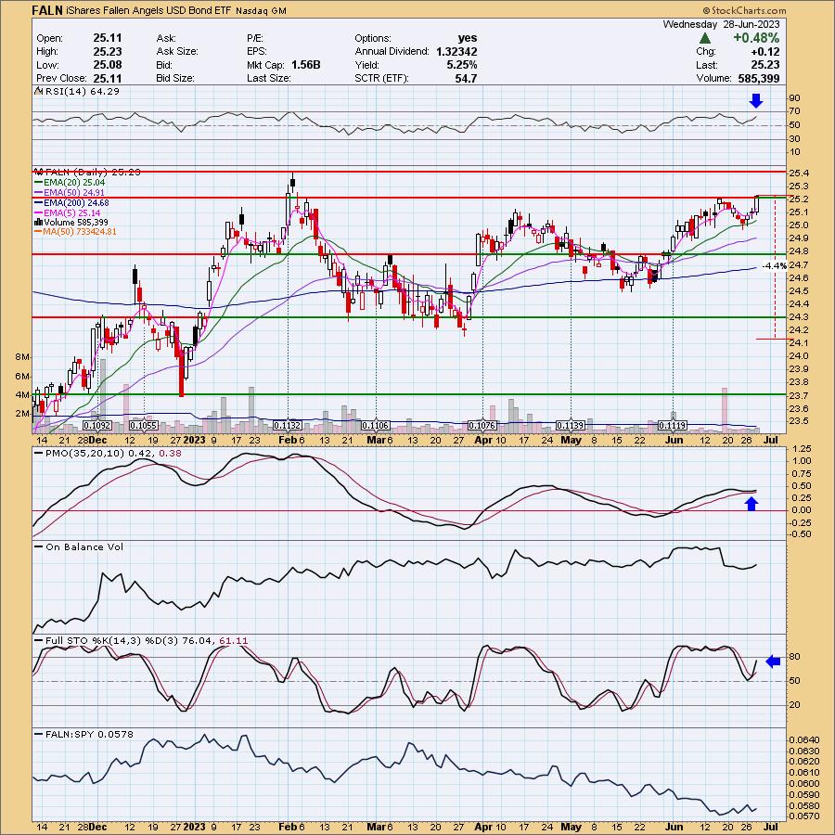Click the Prev Close label
Image resolution: width=835 pixels, height=835 pixels.
(61, 78)
